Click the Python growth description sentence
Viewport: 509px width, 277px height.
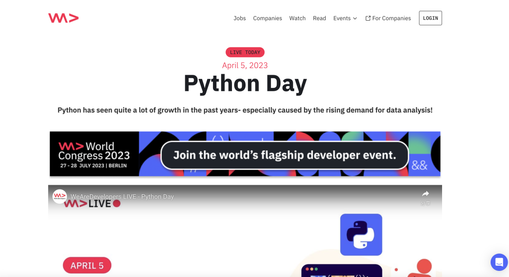[245, 110]
